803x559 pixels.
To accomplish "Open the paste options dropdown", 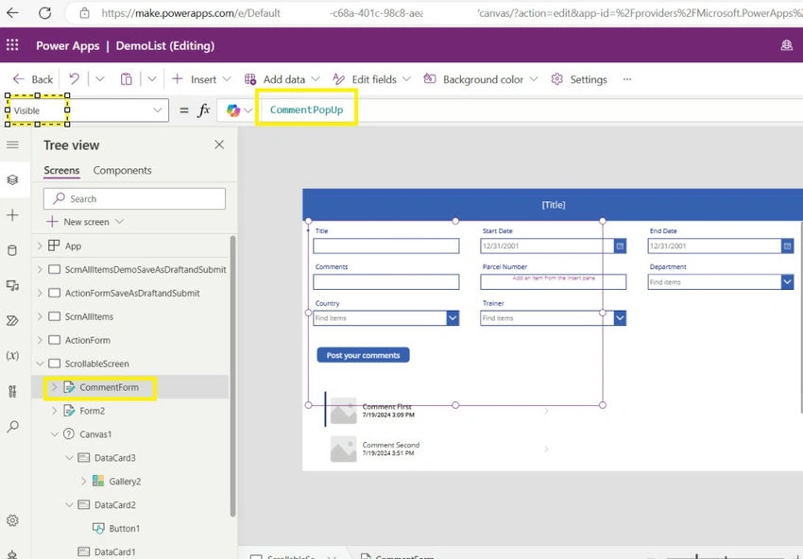I will coord(151,78).
